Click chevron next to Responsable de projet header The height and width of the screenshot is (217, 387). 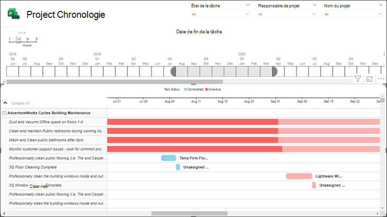pyautogui.click(x=314, y=5)
